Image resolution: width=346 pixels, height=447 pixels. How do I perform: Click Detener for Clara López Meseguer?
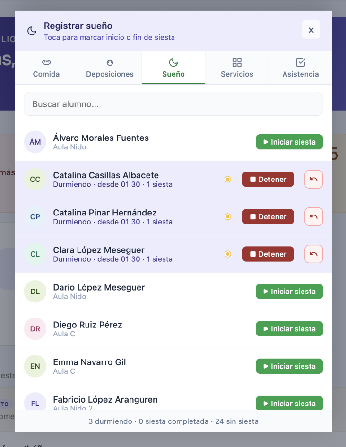point(268,254)
